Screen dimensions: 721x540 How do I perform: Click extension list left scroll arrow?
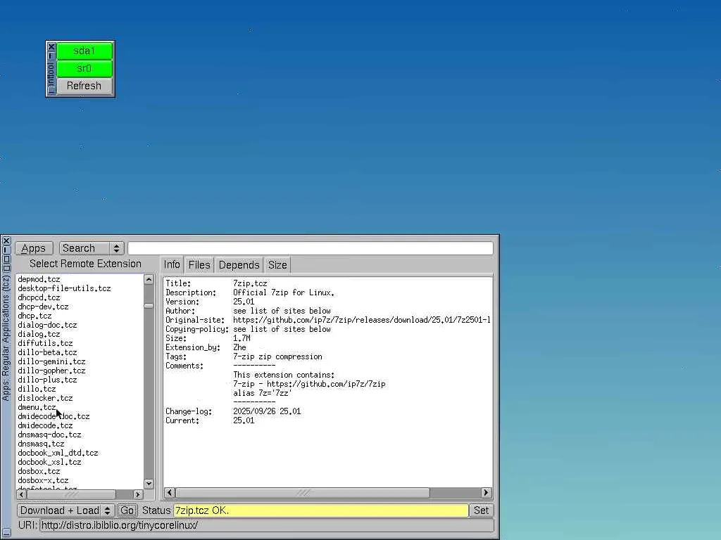(21, 494)
